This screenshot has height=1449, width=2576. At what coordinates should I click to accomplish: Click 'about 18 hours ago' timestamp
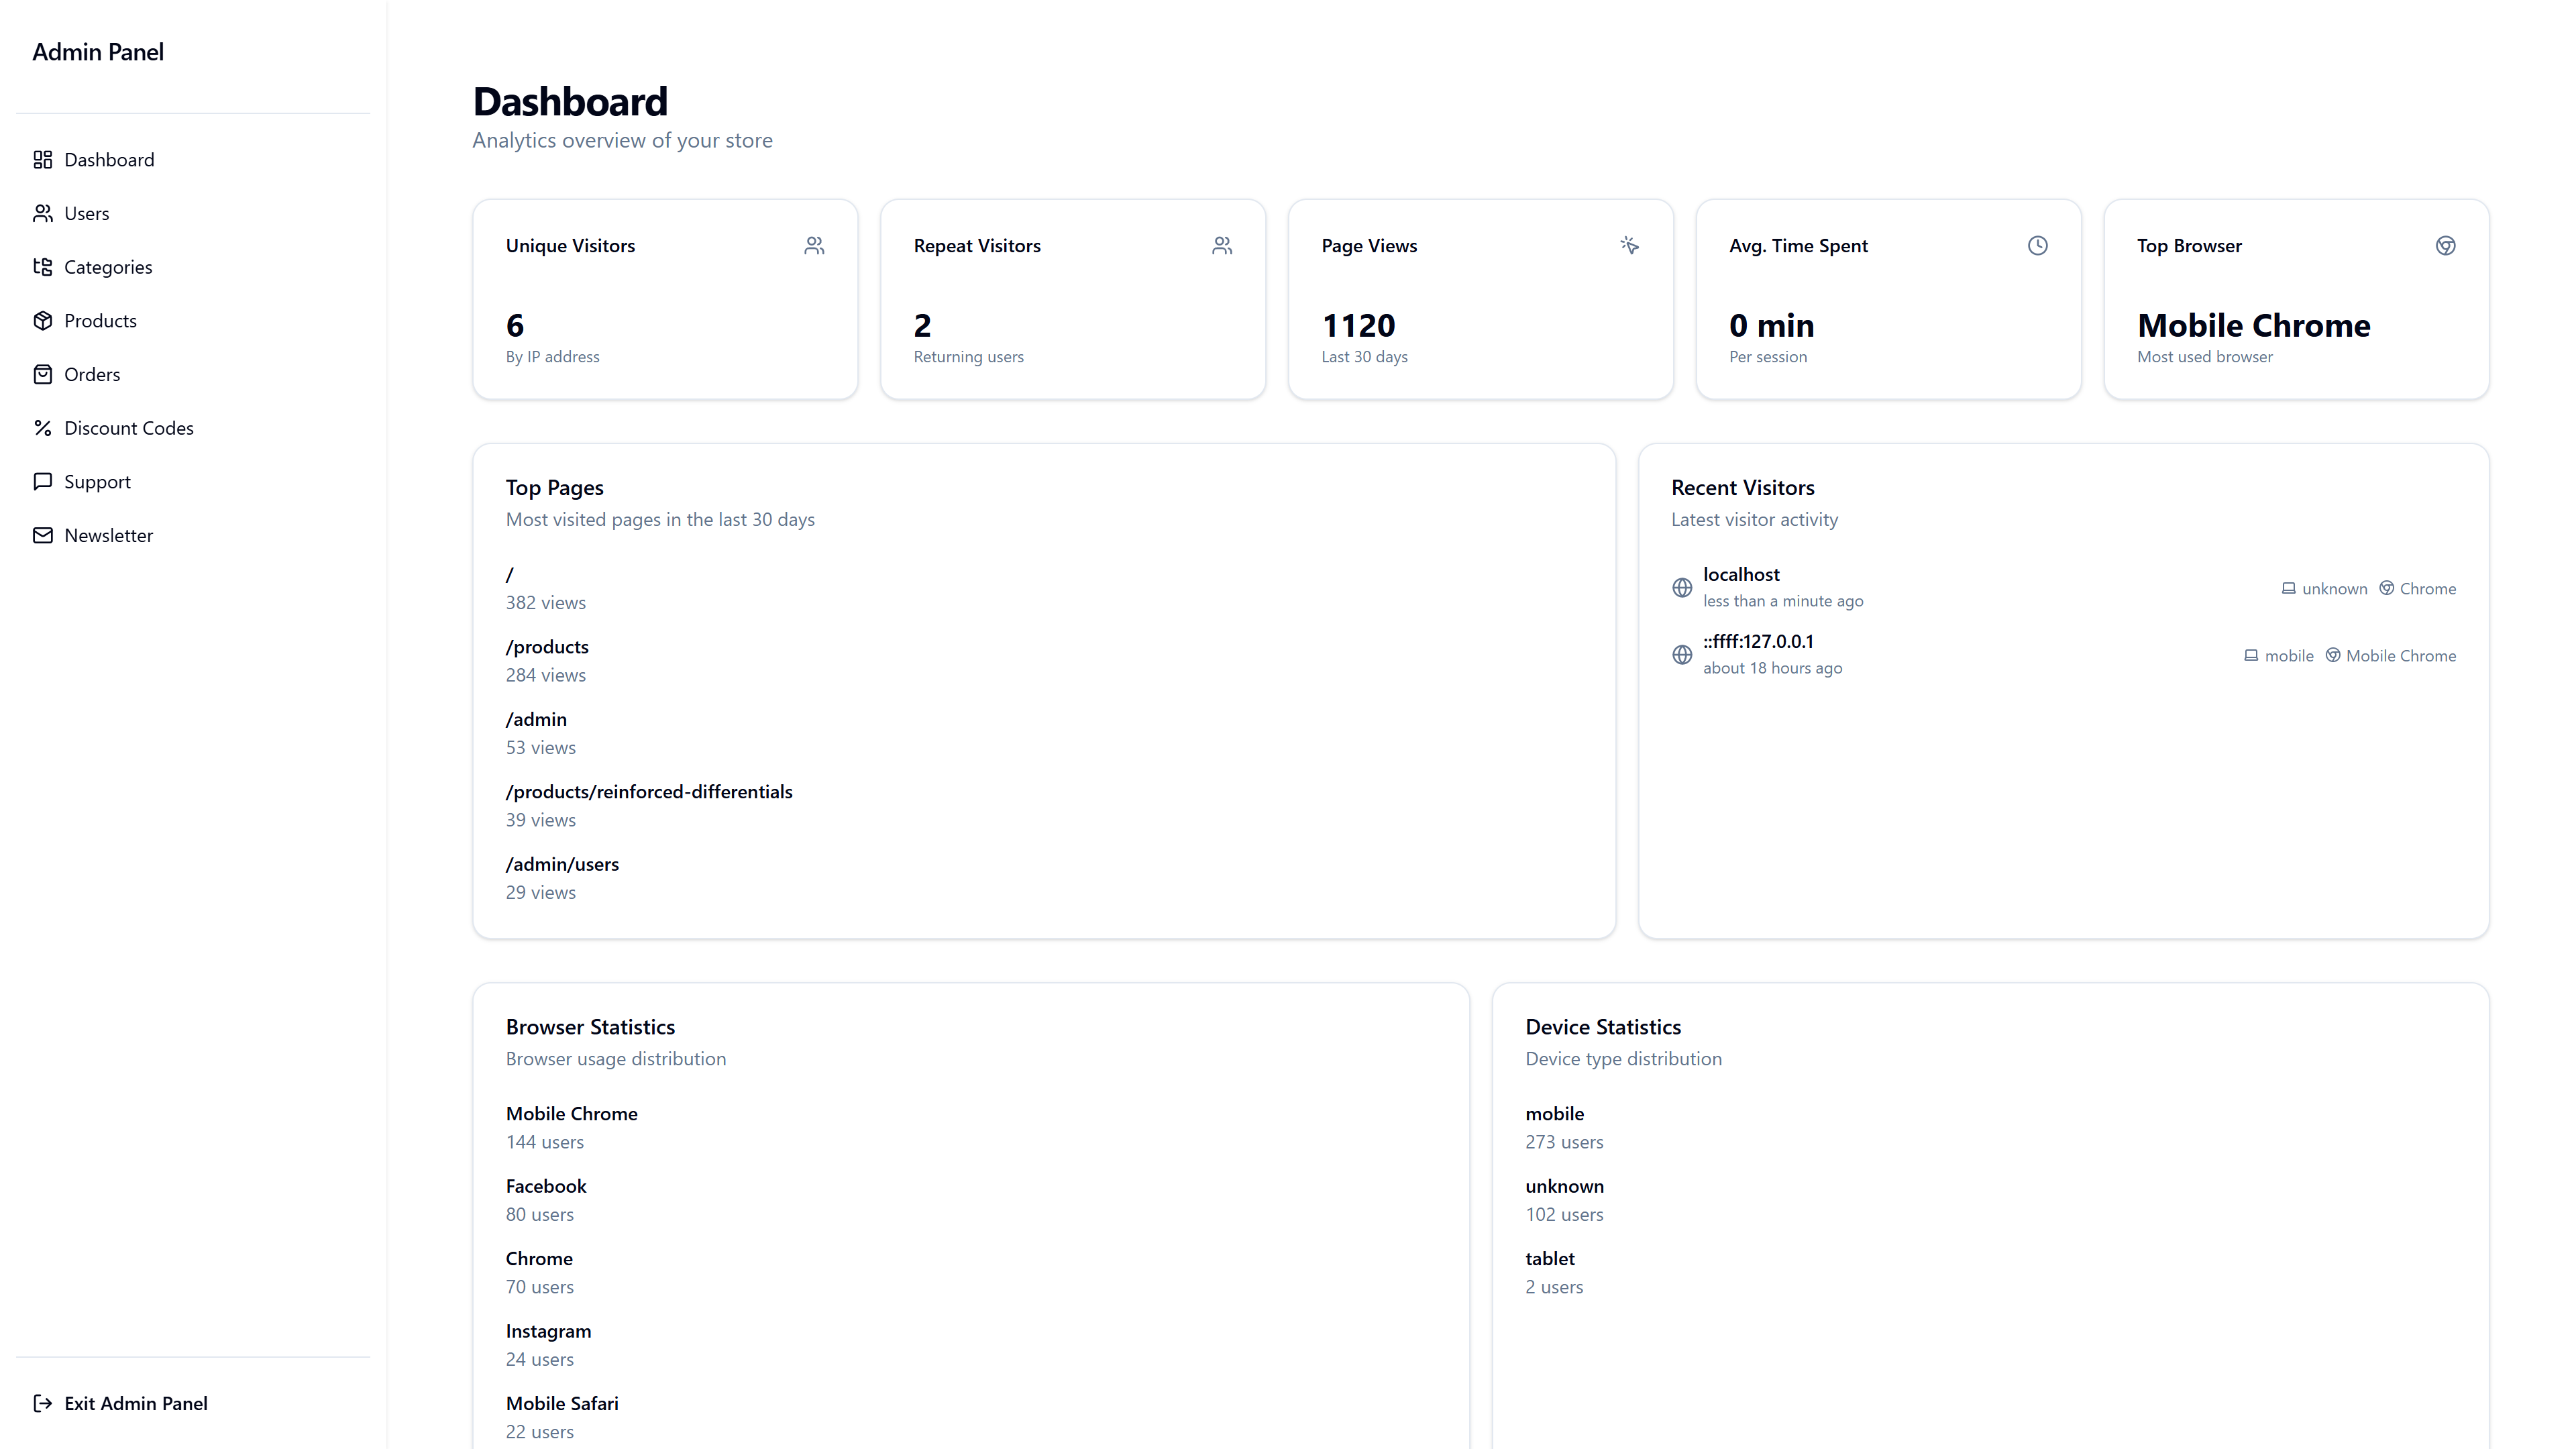pyautogui.click(x=1772, y=668)
